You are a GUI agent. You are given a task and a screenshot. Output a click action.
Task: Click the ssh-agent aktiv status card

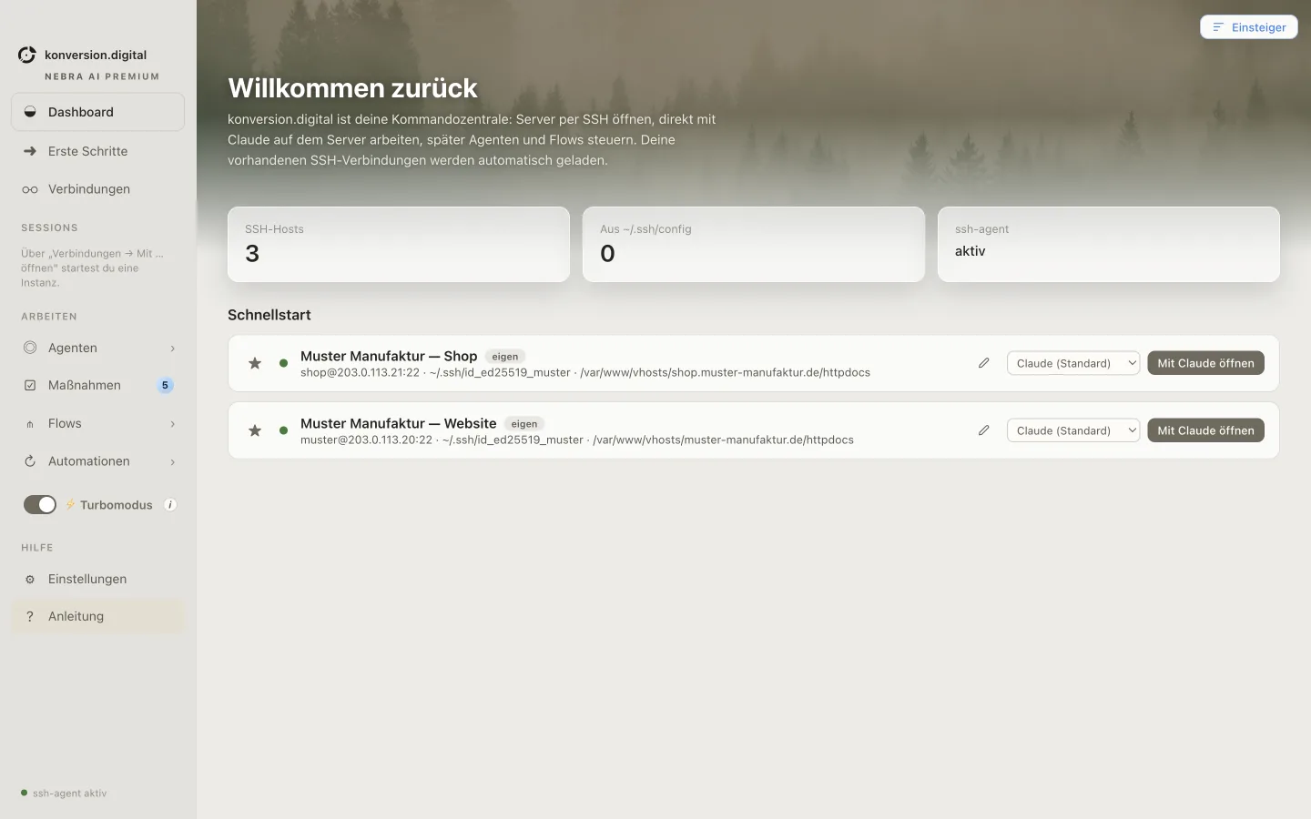tap(1109, 244)
